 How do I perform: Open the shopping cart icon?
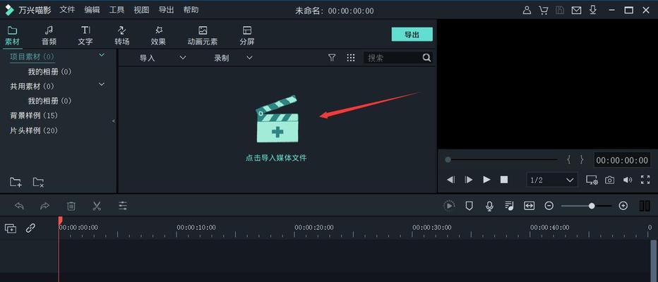coord(544,11)
